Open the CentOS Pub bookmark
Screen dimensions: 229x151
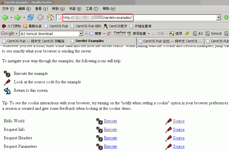coord(56,26)
